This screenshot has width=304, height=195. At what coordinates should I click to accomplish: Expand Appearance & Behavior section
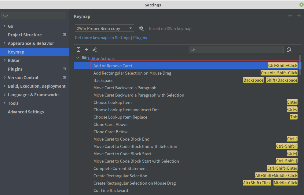[x=5, y=43]
